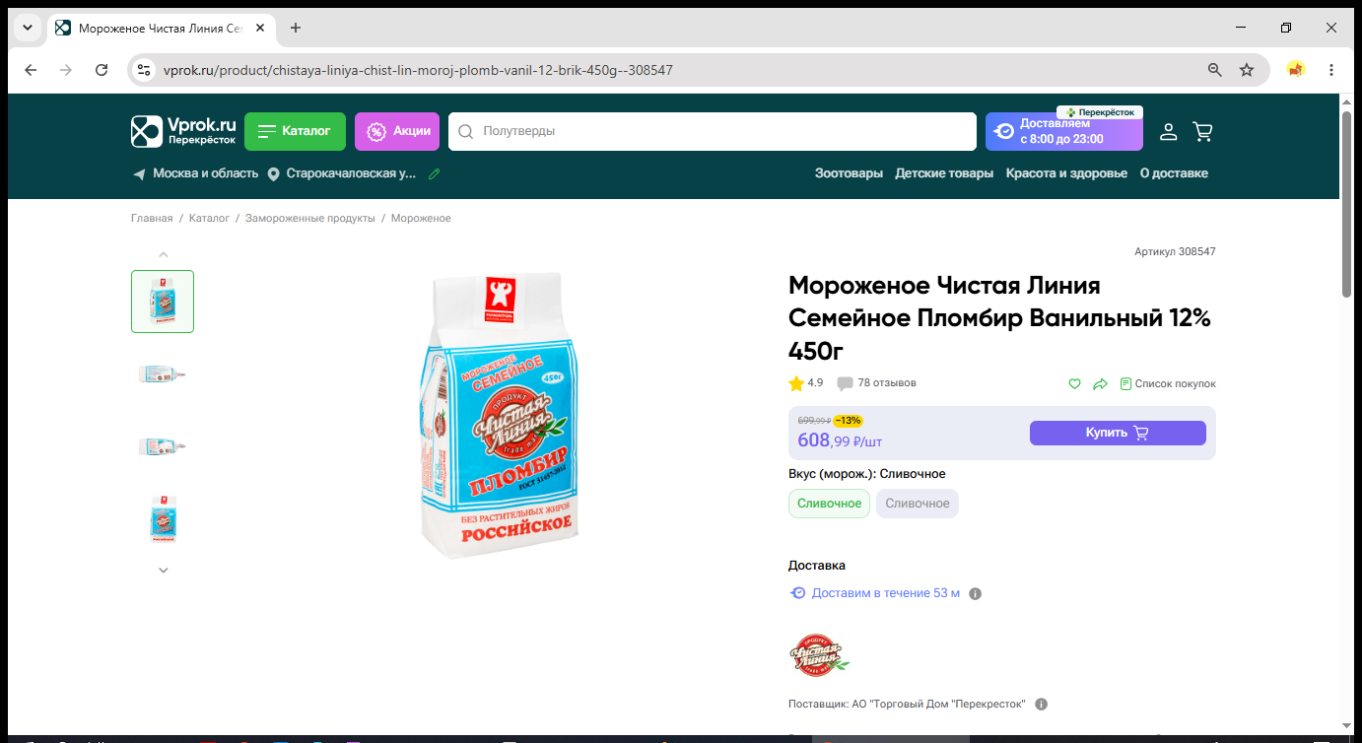Add product to favorites with heart icon

point(1075,383)
